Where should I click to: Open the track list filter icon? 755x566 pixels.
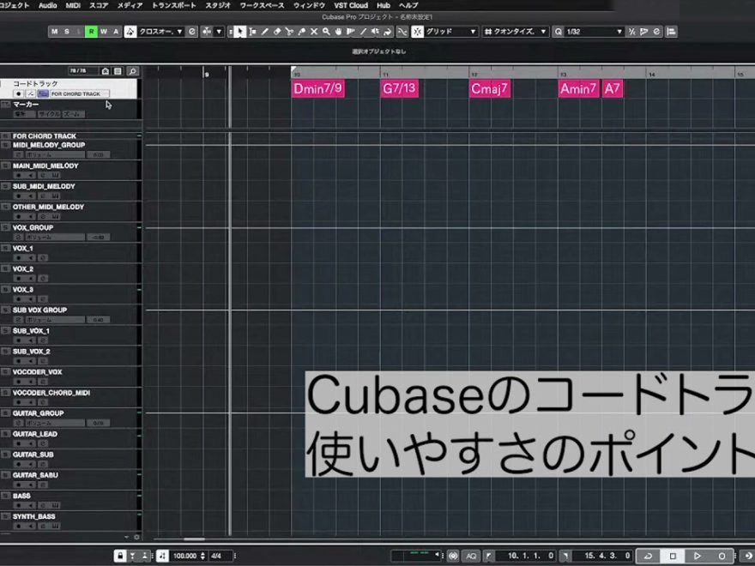tap(118, 71)
